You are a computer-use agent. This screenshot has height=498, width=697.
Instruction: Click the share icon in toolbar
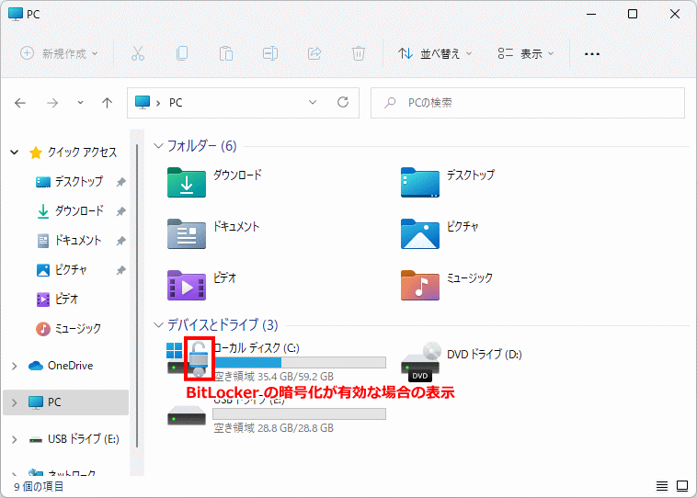(314, 53)
